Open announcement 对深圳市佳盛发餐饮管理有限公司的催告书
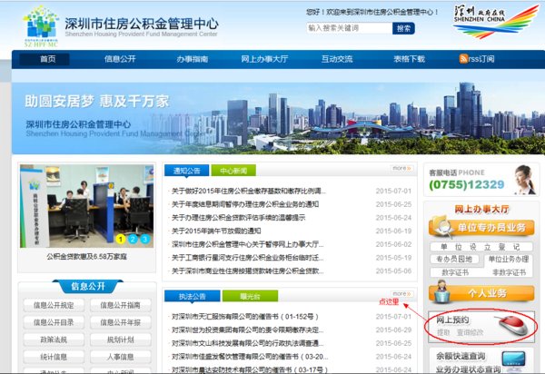545x374 pixels. click(x=249, y=357)
